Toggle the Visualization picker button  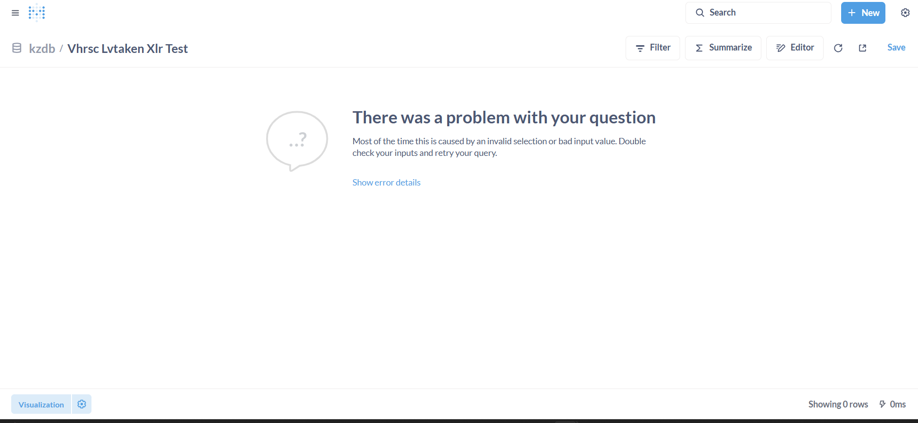41,405
